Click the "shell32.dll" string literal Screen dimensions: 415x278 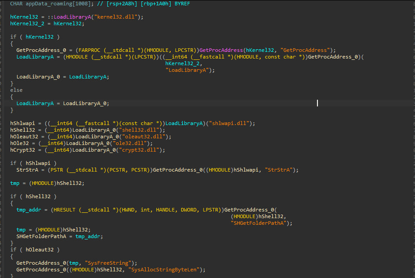pyautogui.click(x=139, y=130)
